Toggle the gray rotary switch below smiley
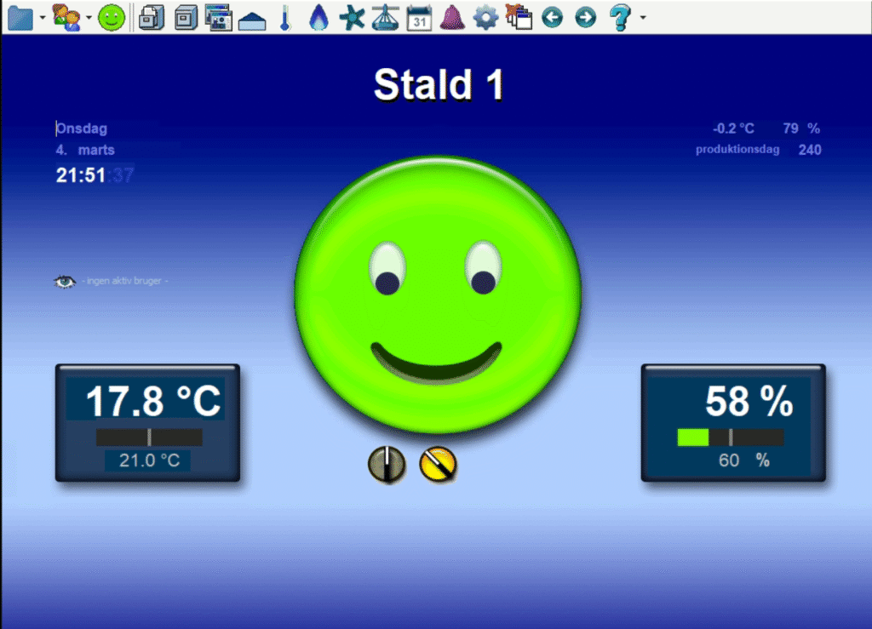This screenshot has width=872, height=629. (x=386, y=465)
